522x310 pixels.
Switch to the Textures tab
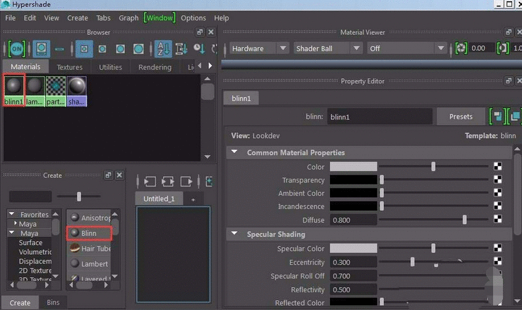click(70, 67)
